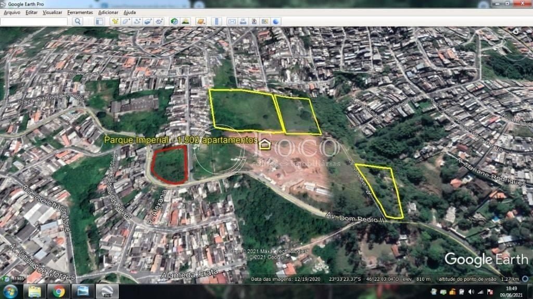Click the blue globe sign-in icon
Viewport: 533px width, 299px height.
276,21
